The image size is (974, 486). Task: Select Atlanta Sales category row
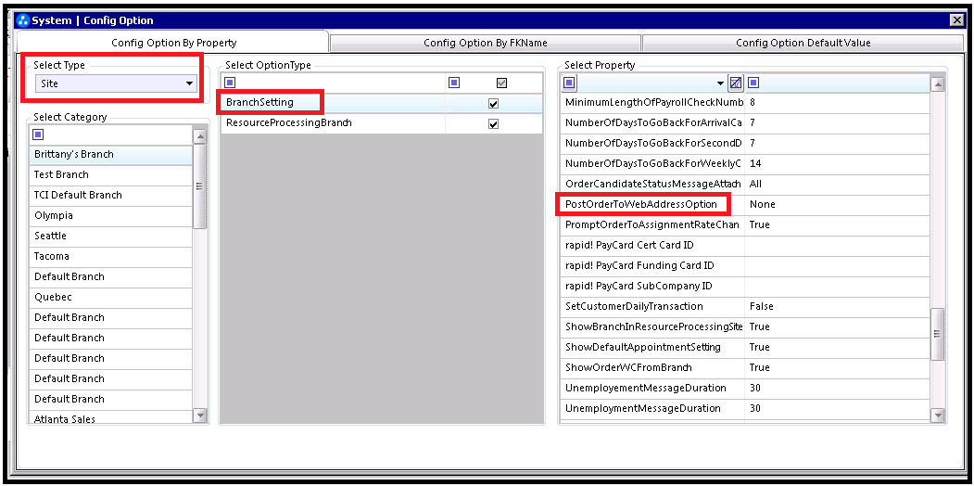pos(111,418)
